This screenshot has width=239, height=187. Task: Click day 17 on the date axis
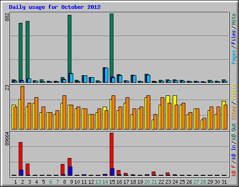click(x=126, y=182)
